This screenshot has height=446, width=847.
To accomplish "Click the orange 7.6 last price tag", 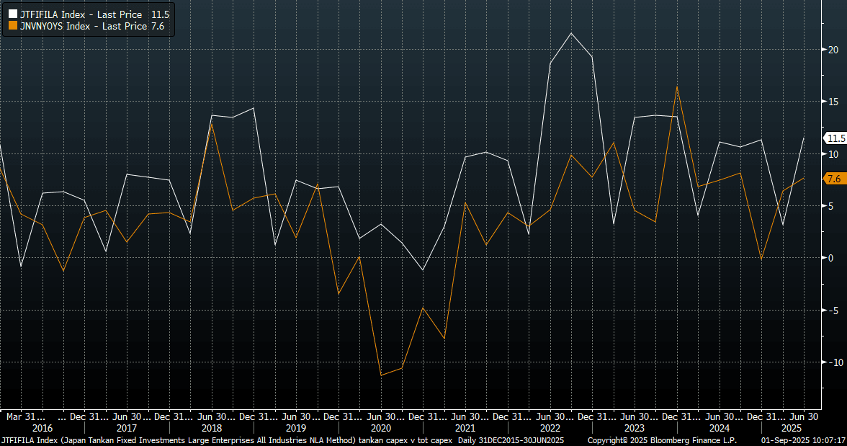I will coord(833,179).
